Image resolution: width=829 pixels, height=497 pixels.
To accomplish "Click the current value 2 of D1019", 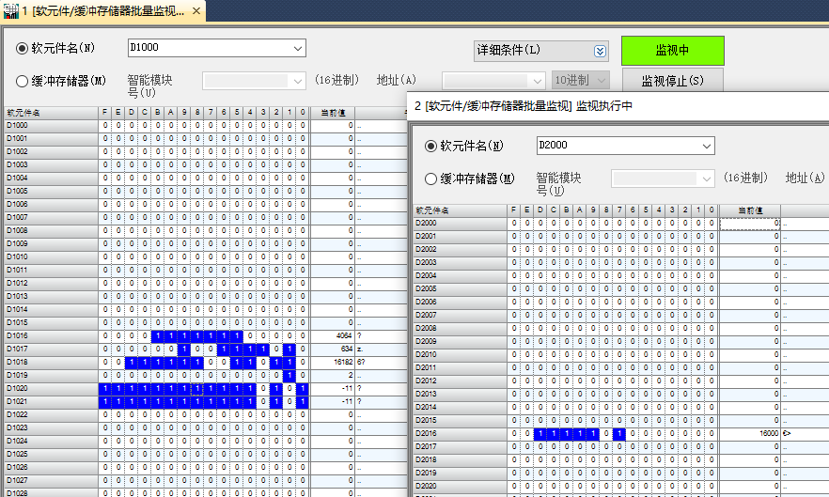I will pos(333,376).
